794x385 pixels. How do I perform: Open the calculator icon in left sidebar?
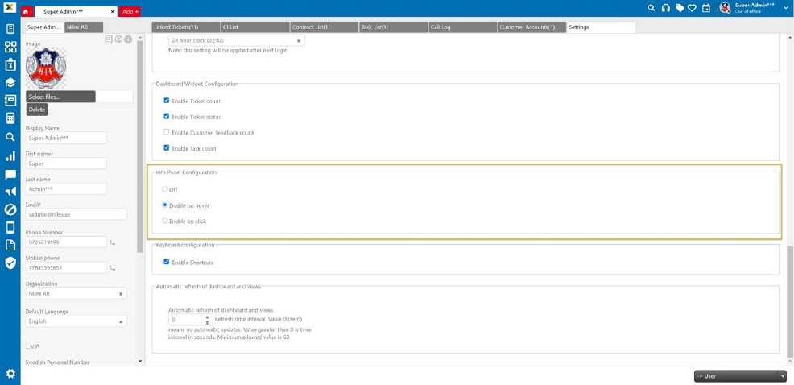coord(10,118)
